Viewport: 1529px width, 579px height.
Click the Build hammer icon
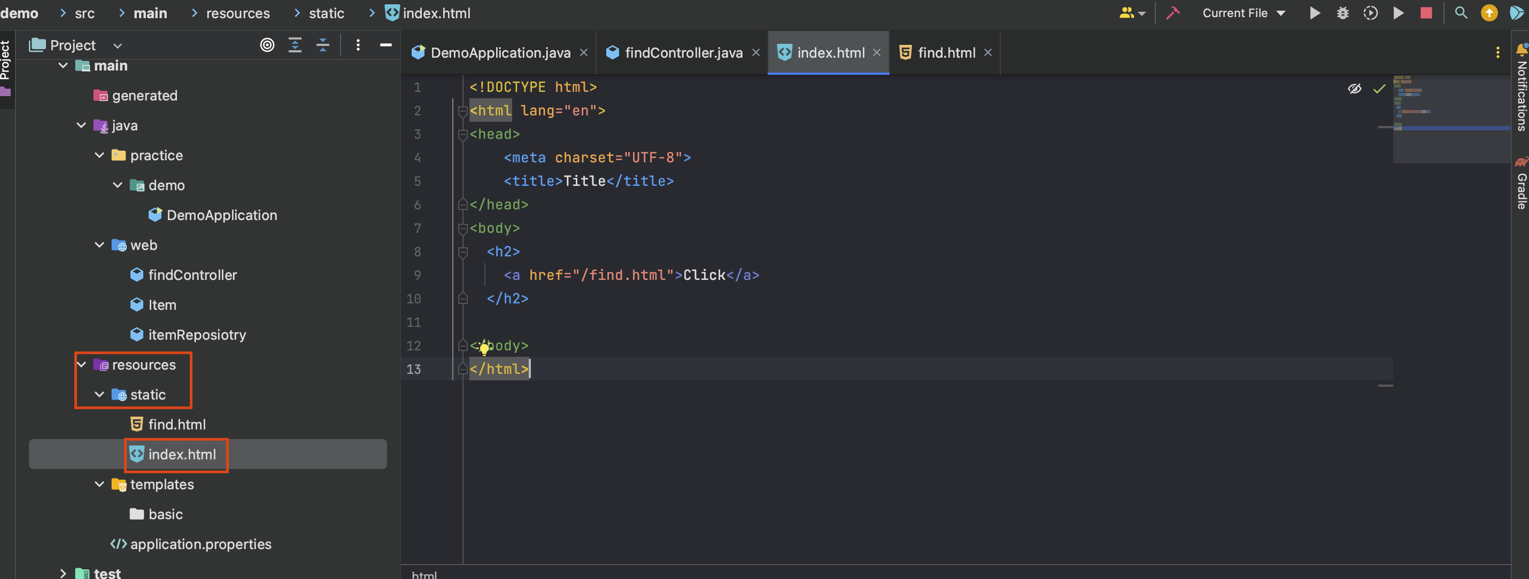(1173, 12)
